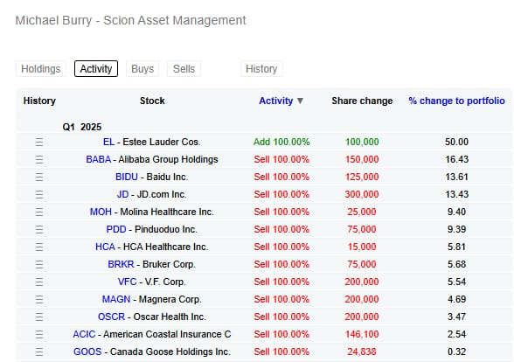Click history icon beside Bruker Corp.

coord(39,265)
